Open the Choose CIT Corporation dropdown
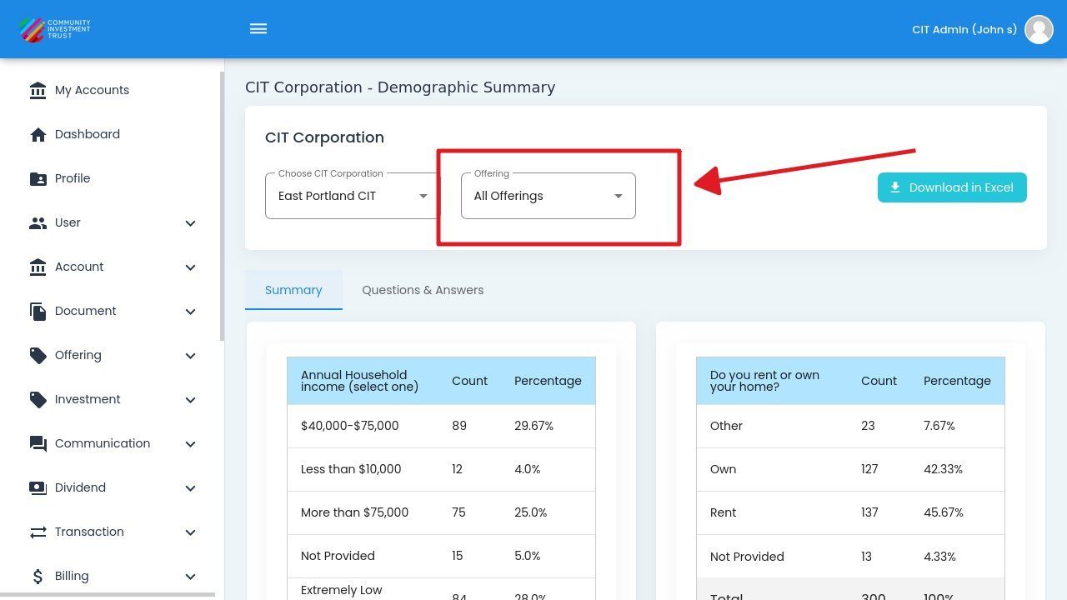This screenshot has height=600, width=1067. click(x=350, y=196)
